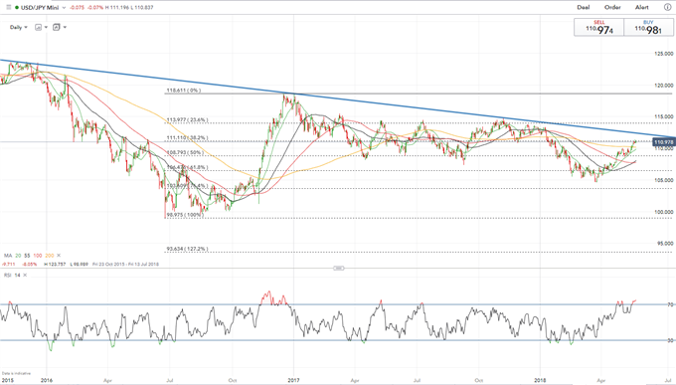Expand the chart type dropdown arrow
Viewport: 676px width, 385px height.
pos(46,27)
